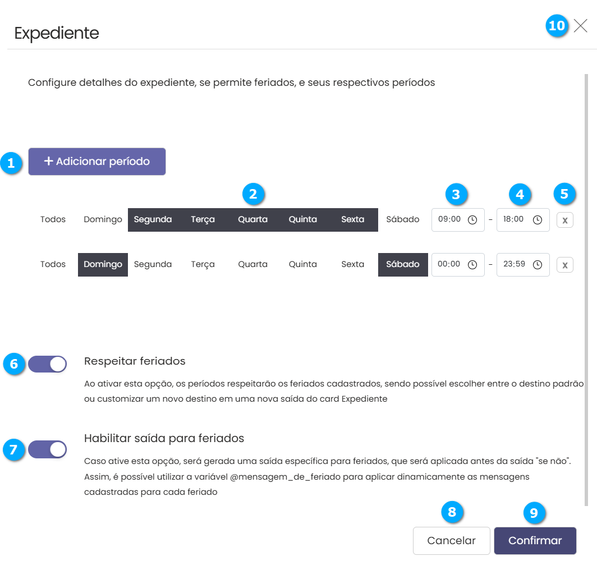Select Sábado in the first period row

click(x=403, y=219)
